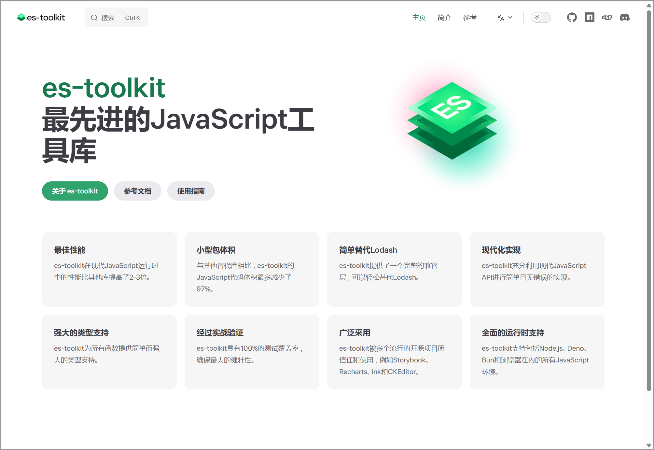Expand the language selection chevron
Viewport: 654px width, 450px height.
(x=510, y=17)
